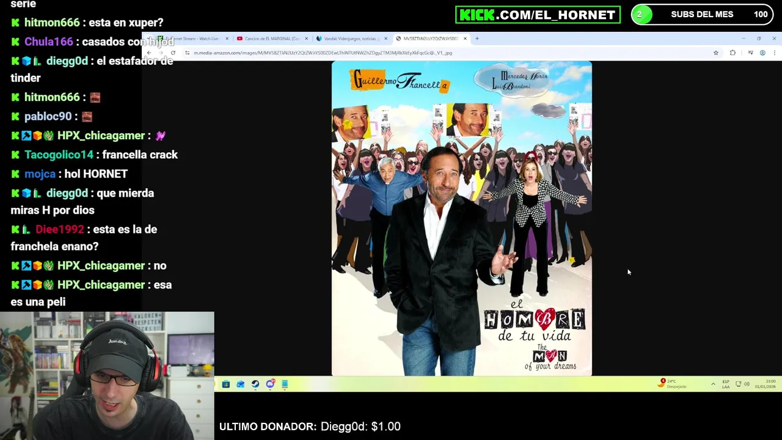The width and height of the screenshot is (782, 440).
Task: Close the Hornet Stream tab
Action: click(x=227, y=38)
